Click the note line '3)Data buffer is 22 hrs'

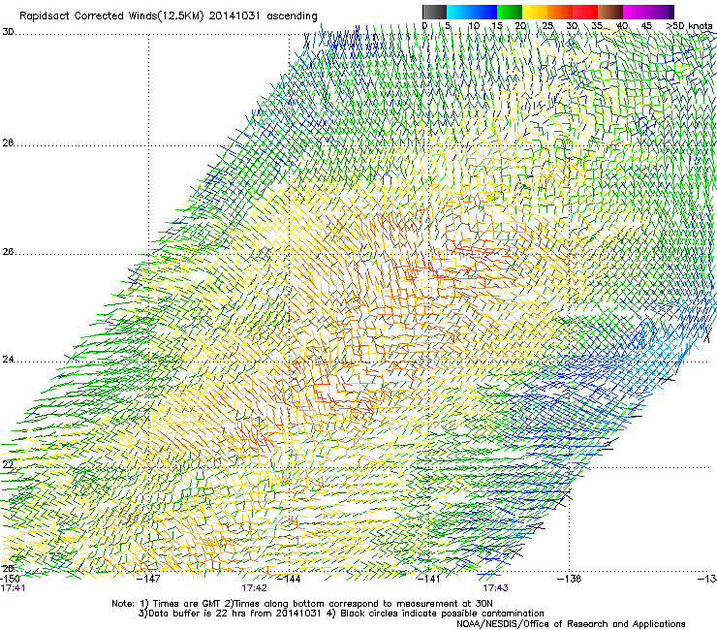[341, 614]
